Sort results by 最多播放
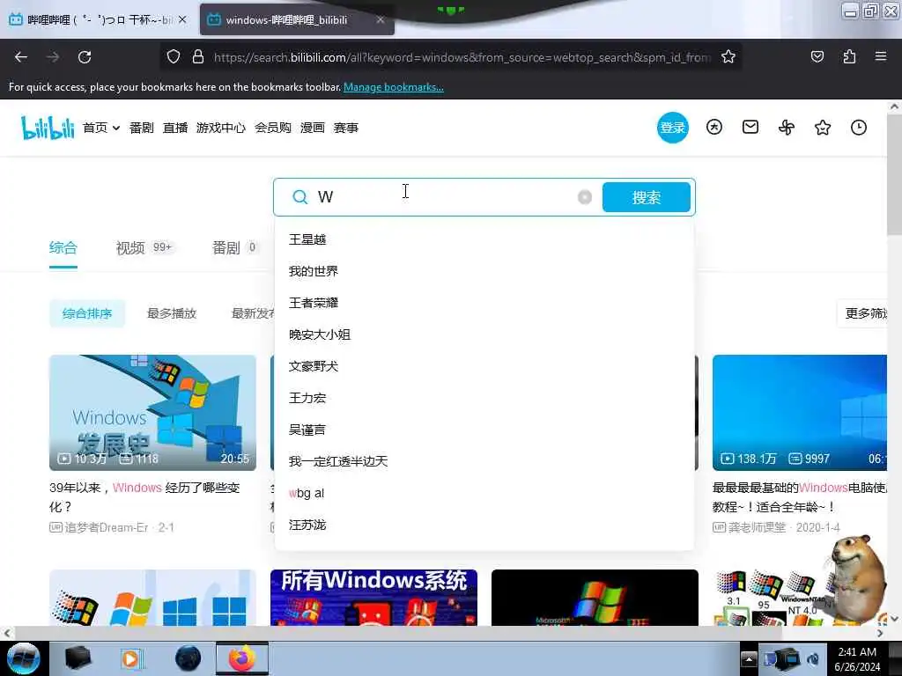This screenshot has height=676, width=902. (x=172, y=313)
